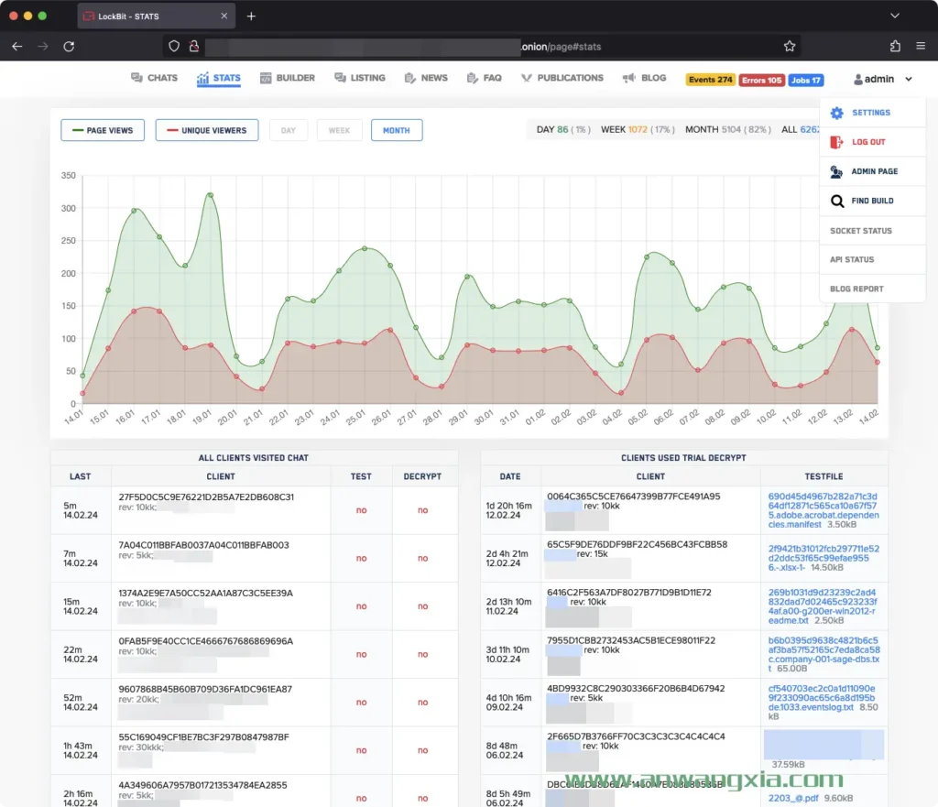Click the stats bar-chart icon
Image resolution: width=938 pixels, height=807 pixels.
point(202,79)
